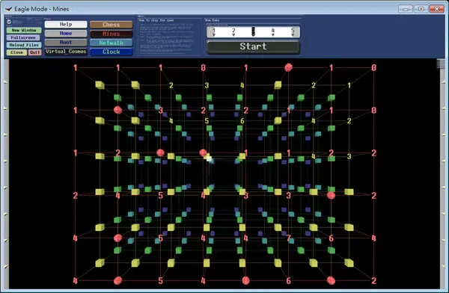Select the glowing white highlighted cube at the grid center
The width and height of the screenshot is (449, 293).
(x=209, y=158)
